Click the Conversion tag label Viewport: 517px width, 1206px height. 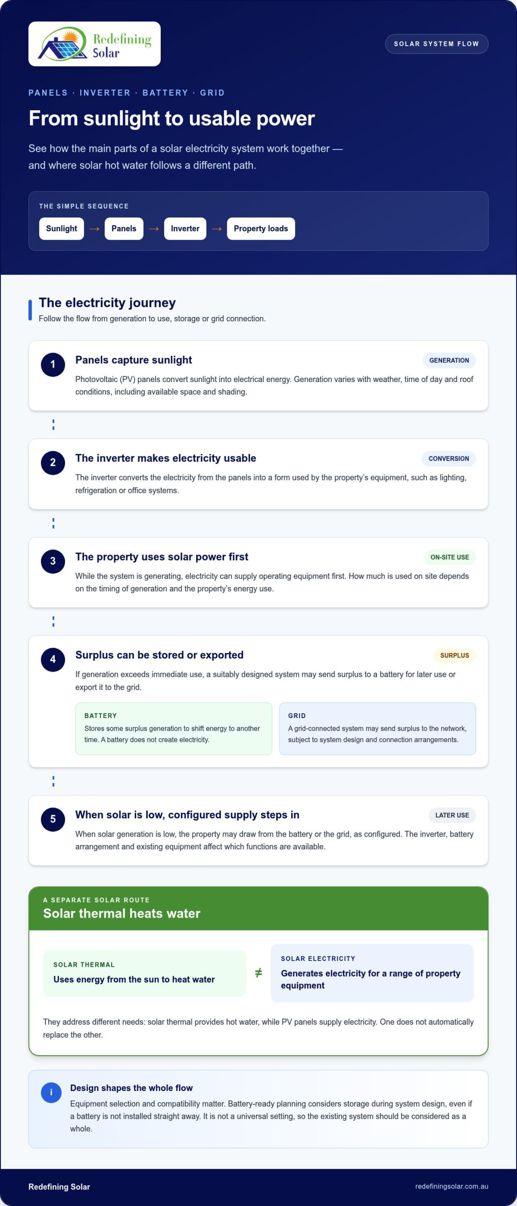(449, 459)
